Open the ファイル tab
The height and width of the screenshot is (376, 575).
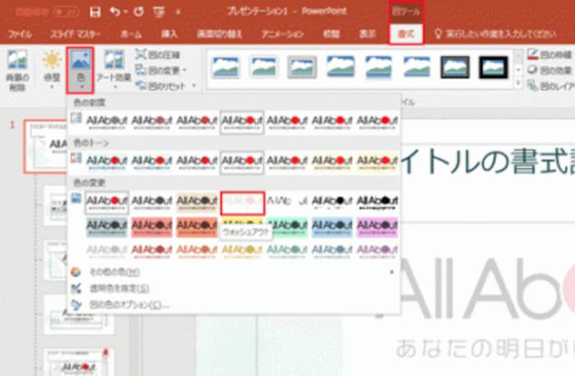pos(20,34)
